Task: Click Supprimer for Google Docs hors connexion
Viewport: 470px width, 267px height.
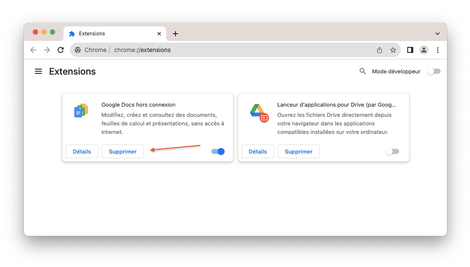Action: tap(123, 151)
